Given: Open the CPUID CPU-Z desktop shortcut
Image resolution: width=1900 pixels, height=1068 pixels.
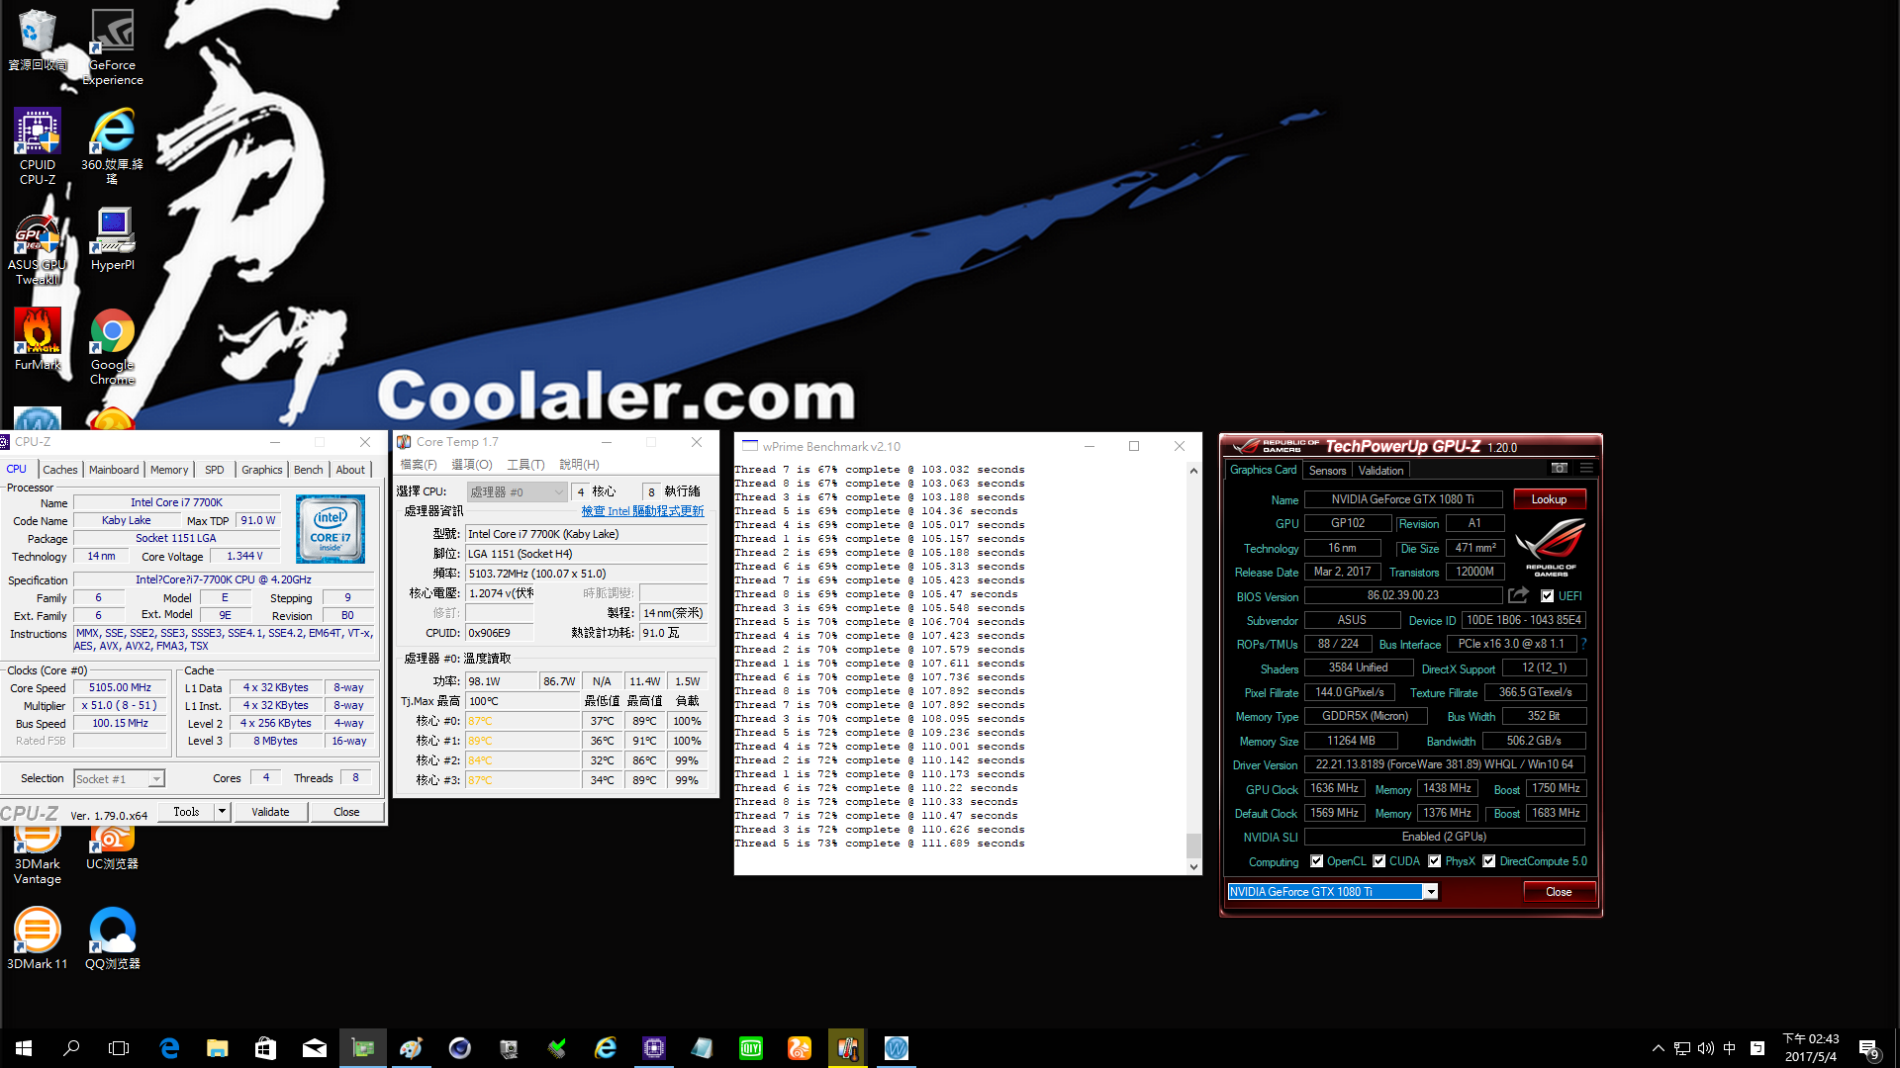Looking at the screenshot, I should [38, 146].
